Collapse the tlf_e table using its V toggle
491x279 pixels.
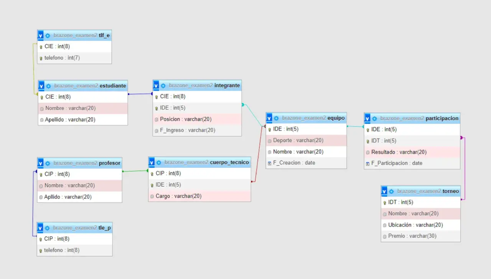click(41, 36)
